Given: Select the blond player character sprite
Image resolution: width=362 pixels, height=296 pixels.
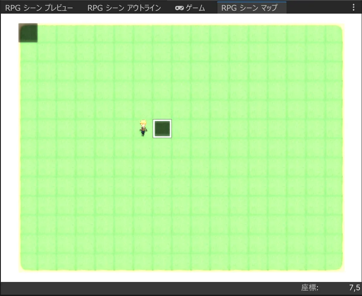Looking at the screenshot, I should pyautogui.click(x=143, y=128).
